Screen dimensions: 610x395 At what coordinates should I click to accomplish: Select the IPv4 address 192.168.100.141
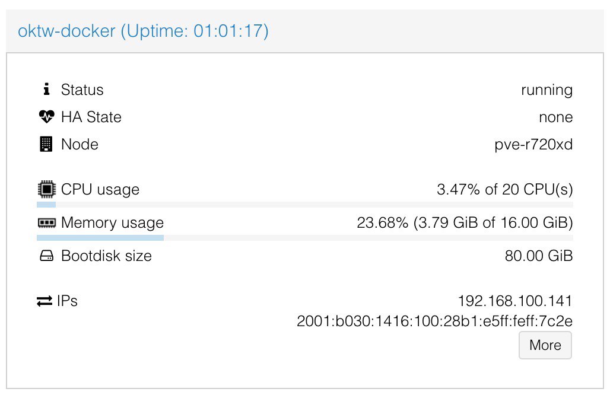[514, 301]
